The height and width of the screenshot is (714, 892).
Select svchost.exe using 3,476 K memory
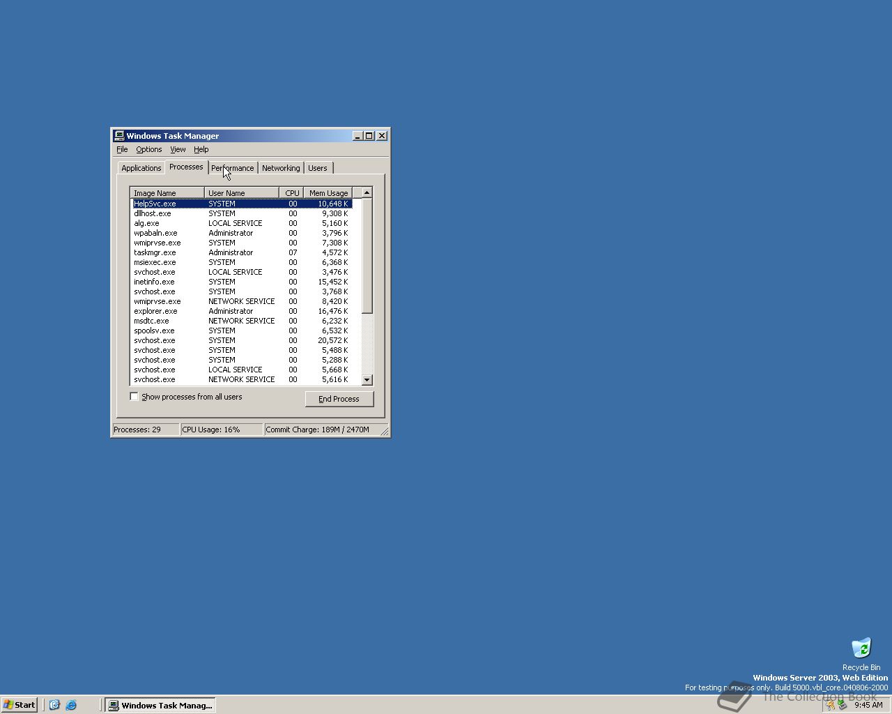(x=243, y=272)
